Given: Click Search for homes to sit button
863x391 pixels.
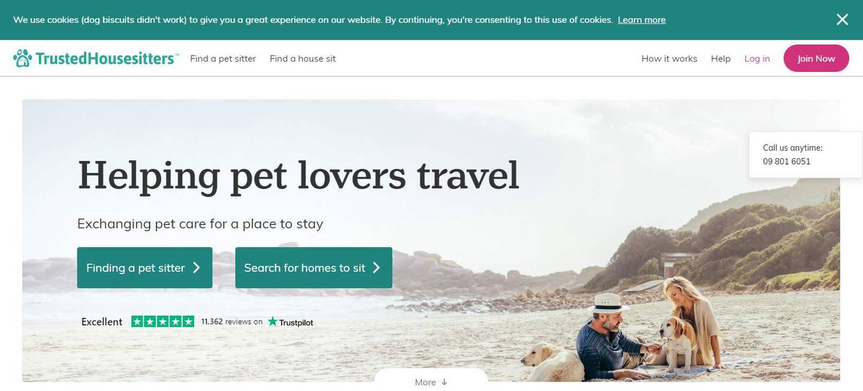Looking at the screenshot, I should point(313,268).
